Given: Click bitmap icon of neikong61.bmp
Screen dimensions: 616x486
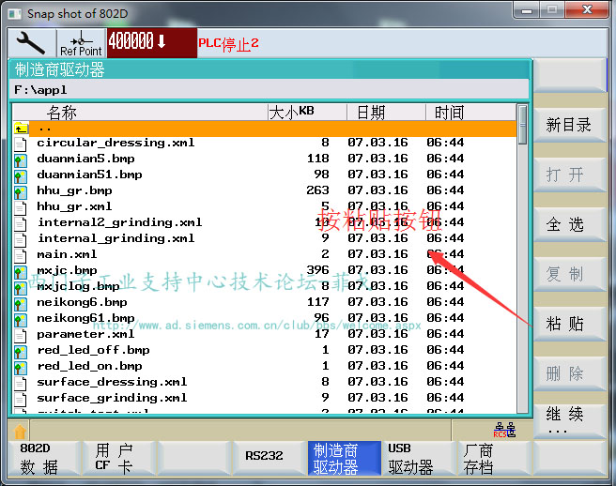Looking at the screenshot, I should (21, 320).
